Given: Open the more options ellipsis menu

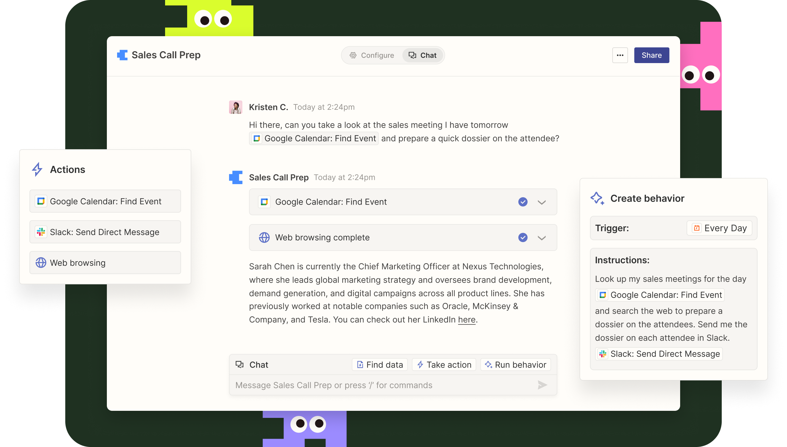Looking at the screenshot, I should coord(620,55).
